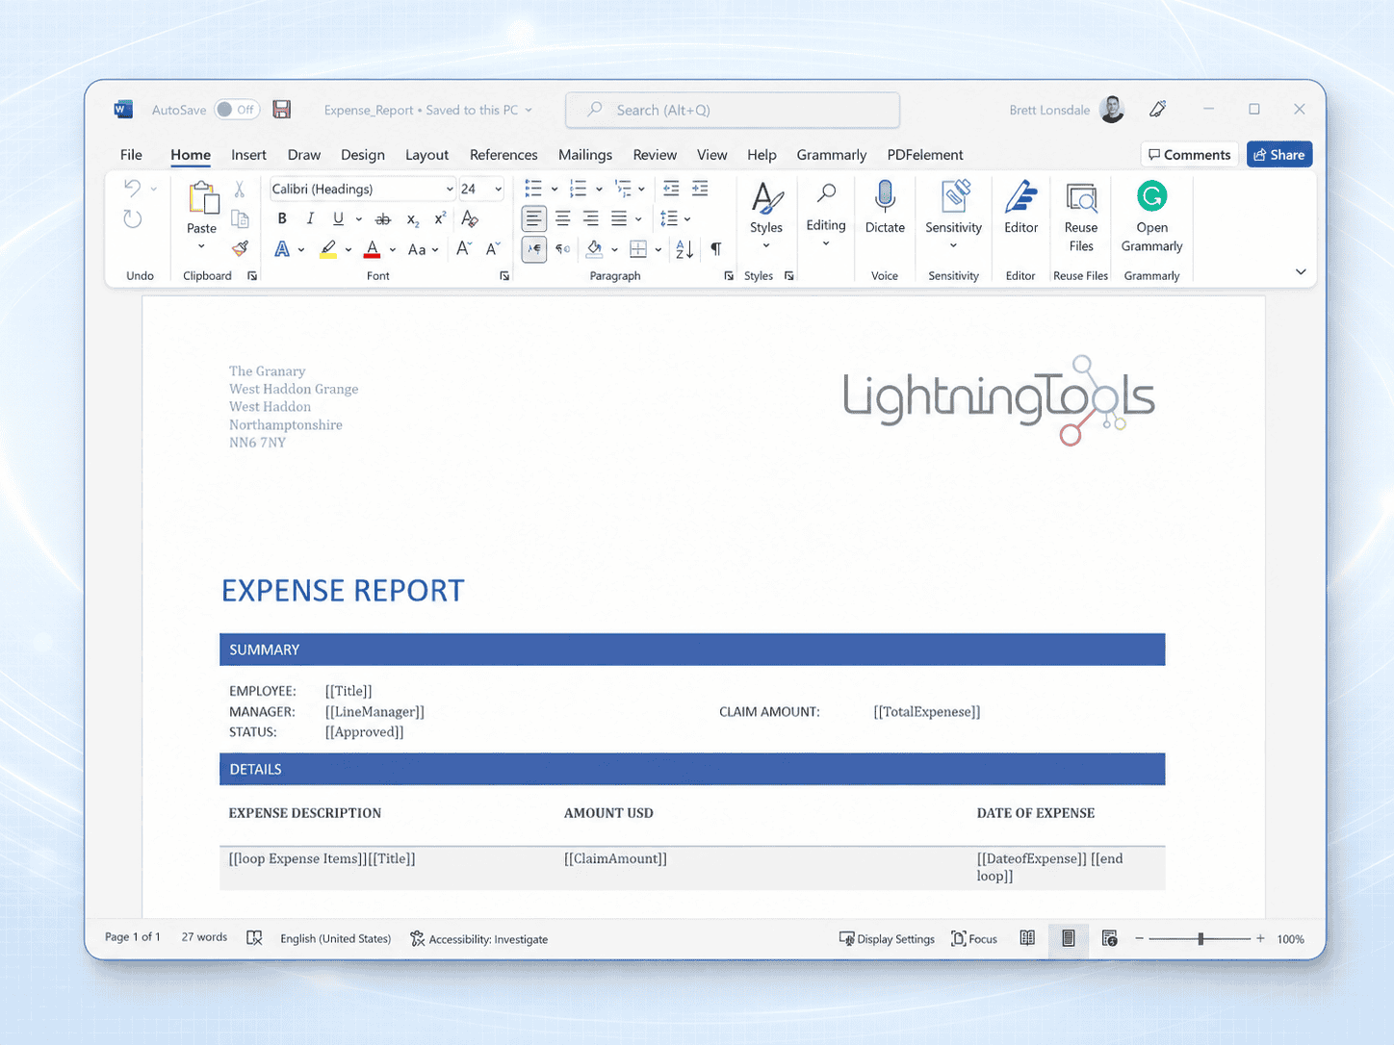Apply the red font color

(373, 249)
